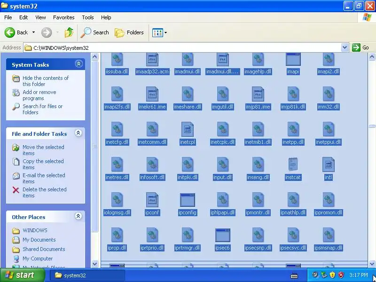
Task: Expand the Address bar dropdown
Action: tap(345, 47)
